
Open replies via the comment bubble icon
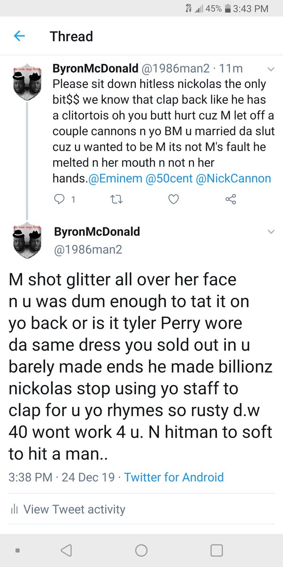point(59,200)
